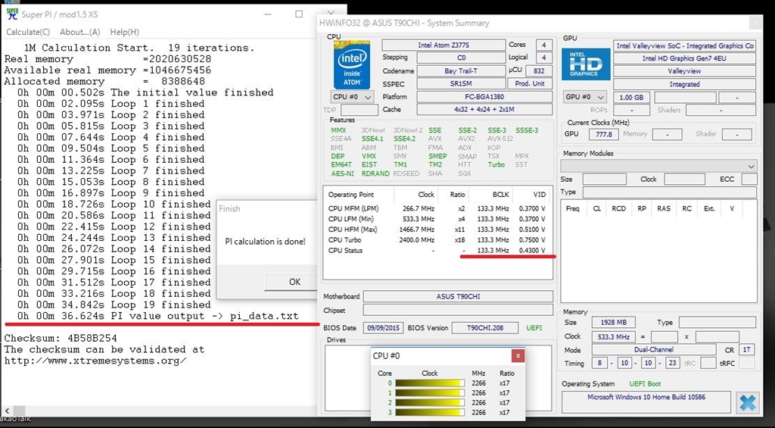Image resolution: width=775 pixels, height=428 pixels.
Task: Click the Intel HD Graphics logo
Action: click(586, 64)
